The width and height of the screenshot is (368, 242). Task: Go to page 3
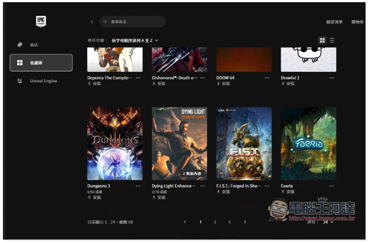[x=230, y=222]
